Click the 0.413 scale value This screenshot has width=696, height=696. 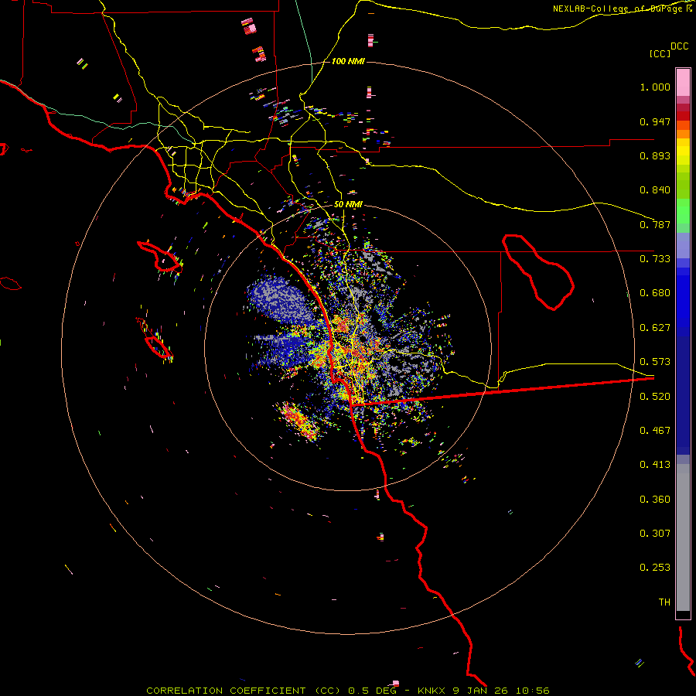655,465
